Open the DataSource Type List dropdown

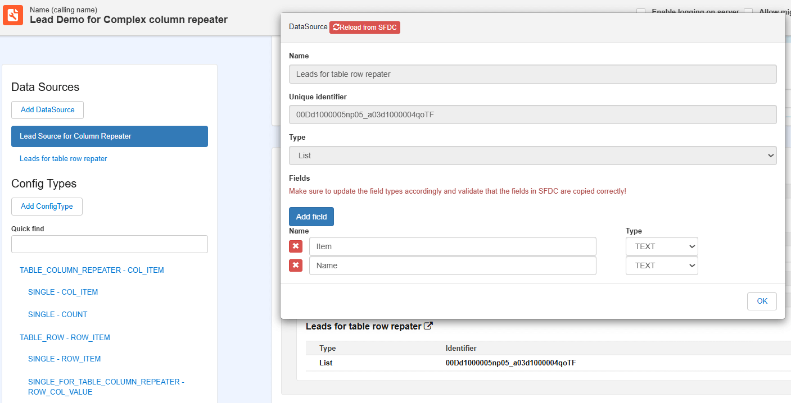tap(533, 155)
